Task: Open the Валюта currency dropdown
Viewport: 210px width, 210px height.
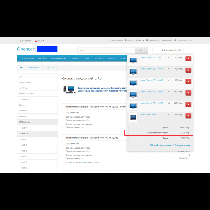Action: pos(25,41)
